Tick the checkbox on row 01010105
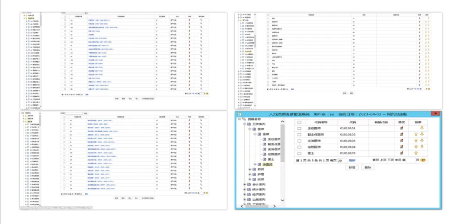This screenshot has height=224, width=467. 300,153
